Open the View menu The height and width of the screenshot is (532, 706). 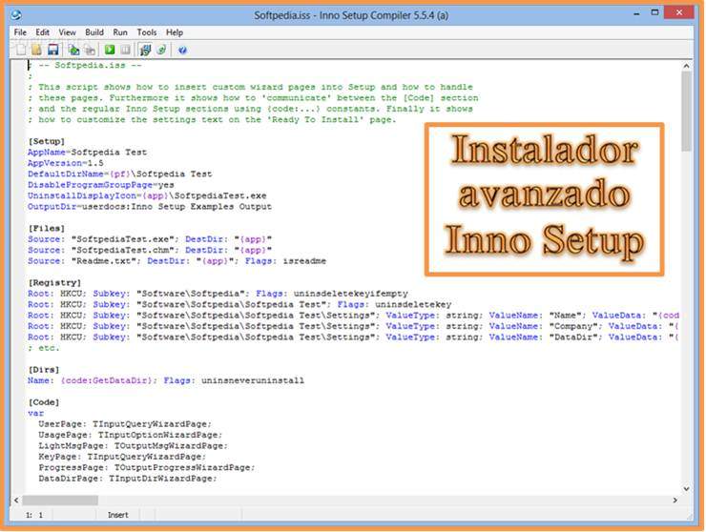click(67, 32)
